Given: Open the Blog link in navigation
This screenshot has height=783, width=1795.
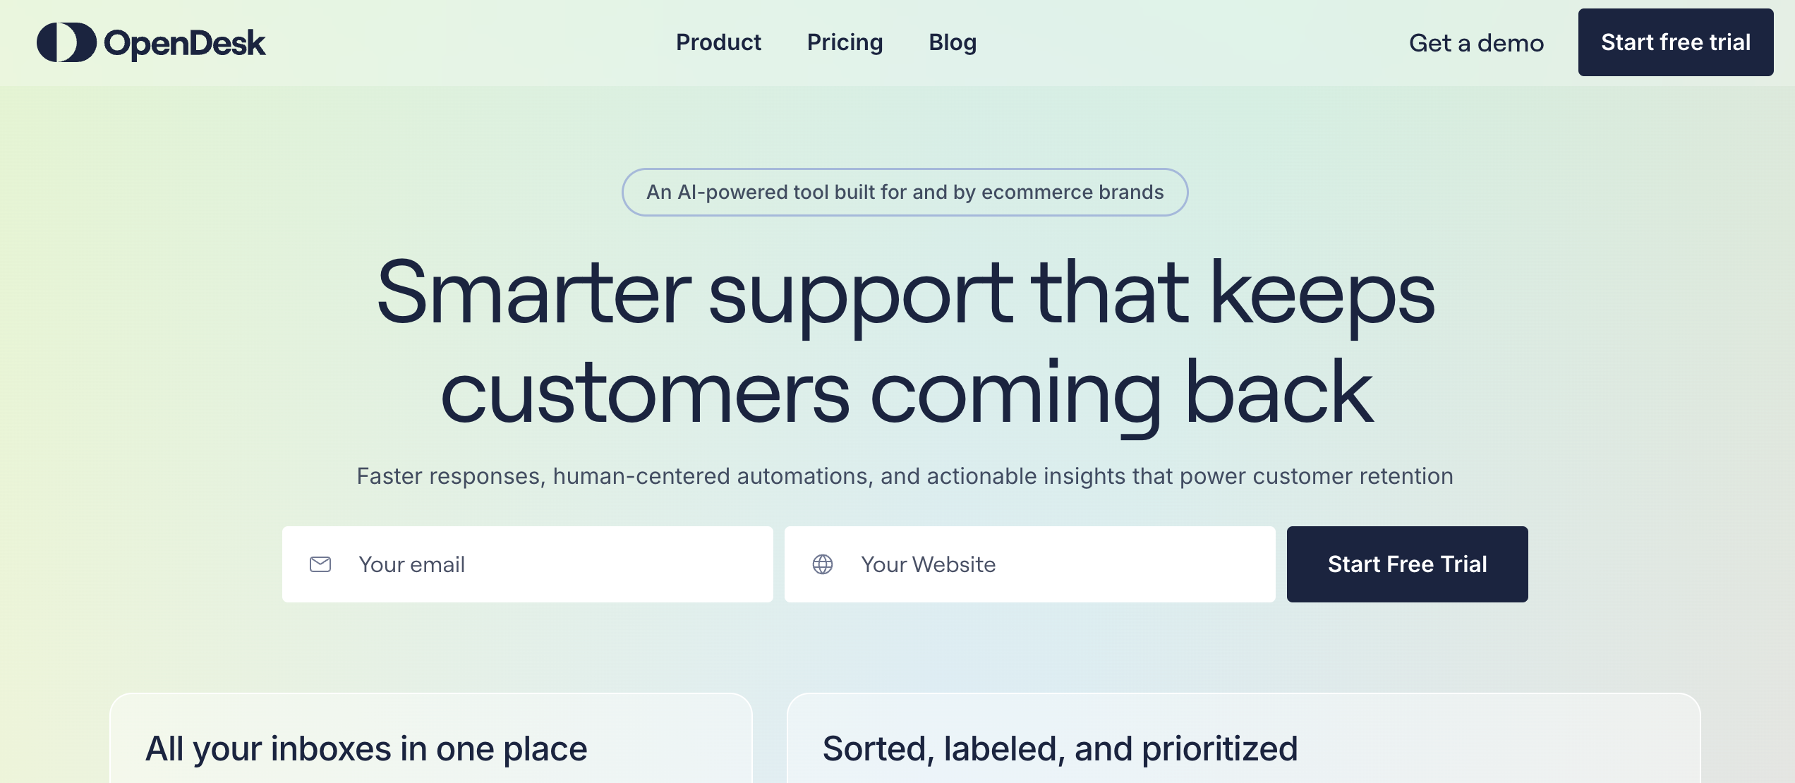Looking at the screenshot, I should (953, 43).
